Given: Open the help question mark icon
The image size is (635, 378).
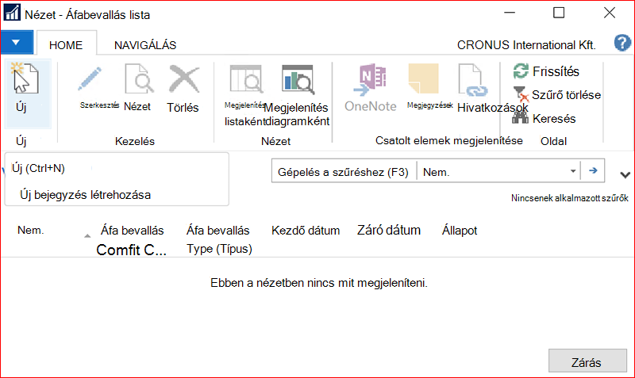Looking at the screenshot, I should click(622, 43).
